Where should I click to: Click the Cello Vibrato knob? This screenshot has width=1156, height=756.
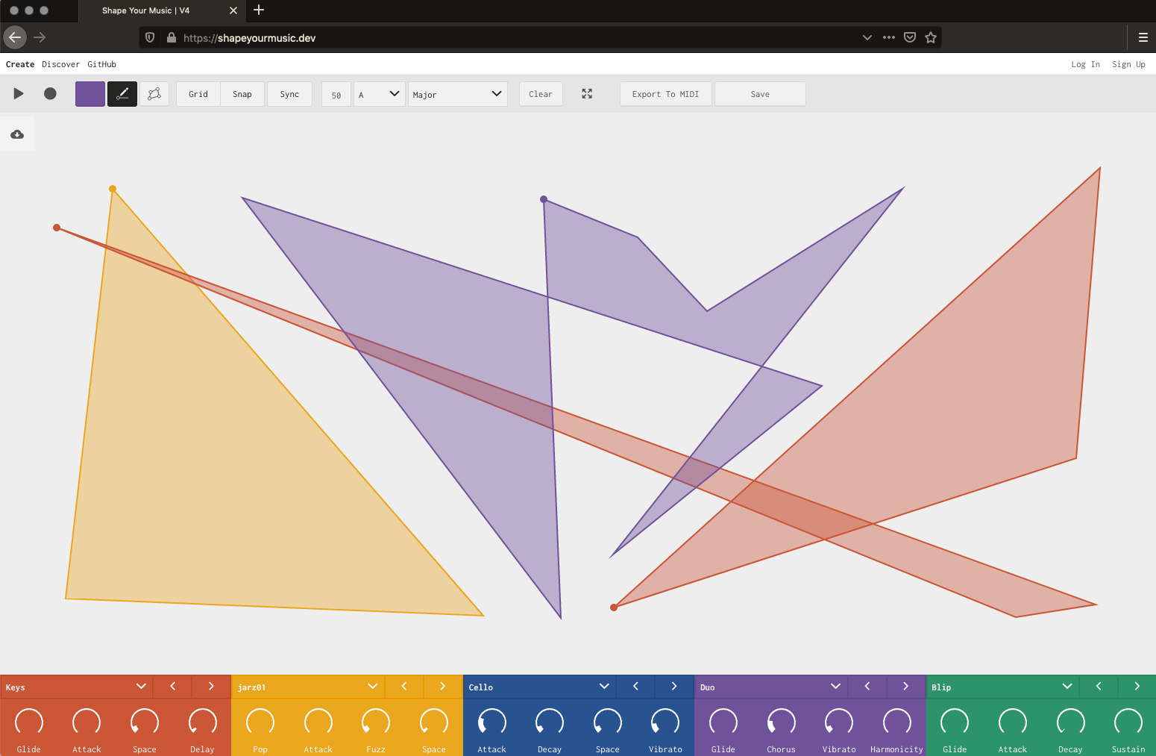coord(665,722)
